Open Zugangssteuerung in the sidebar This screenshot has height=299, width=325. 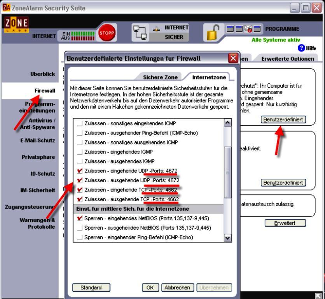pos(30,207)
